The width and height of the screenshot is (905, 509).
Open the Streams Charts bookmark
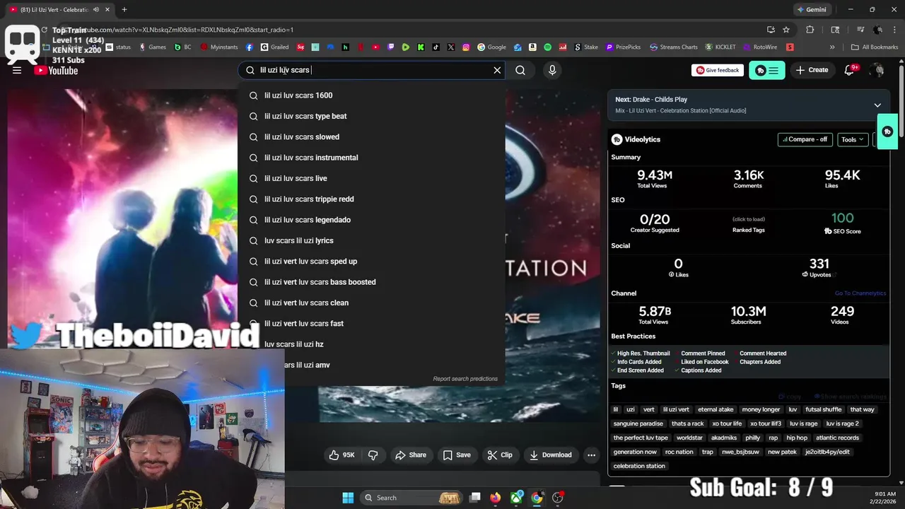click(x=673, y=47)
